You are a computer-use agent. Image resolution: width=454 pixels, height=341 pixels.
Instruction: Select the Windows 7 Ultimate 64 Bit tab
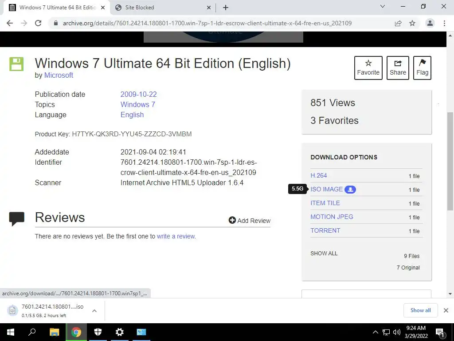56,8
